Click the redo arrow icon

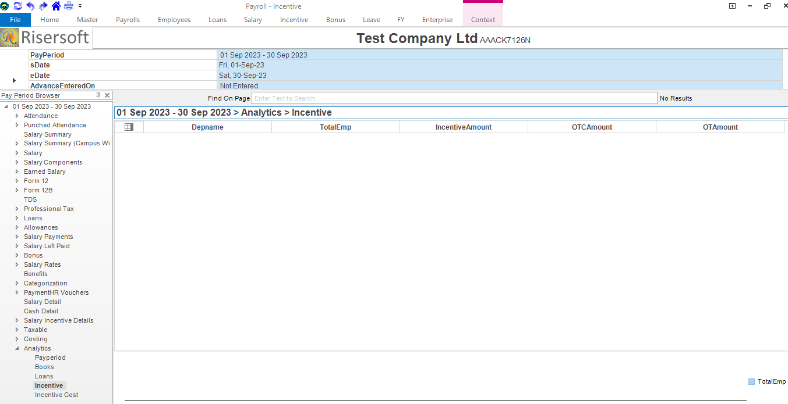pos(43,6)
